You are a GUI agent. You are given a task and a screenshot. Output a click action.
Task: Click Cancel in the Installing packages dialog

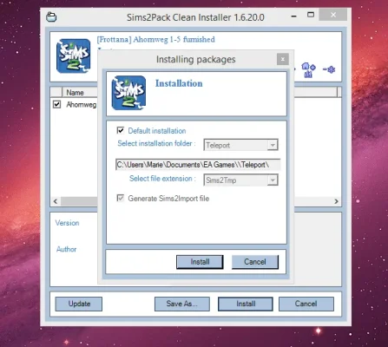pos(255,262)
